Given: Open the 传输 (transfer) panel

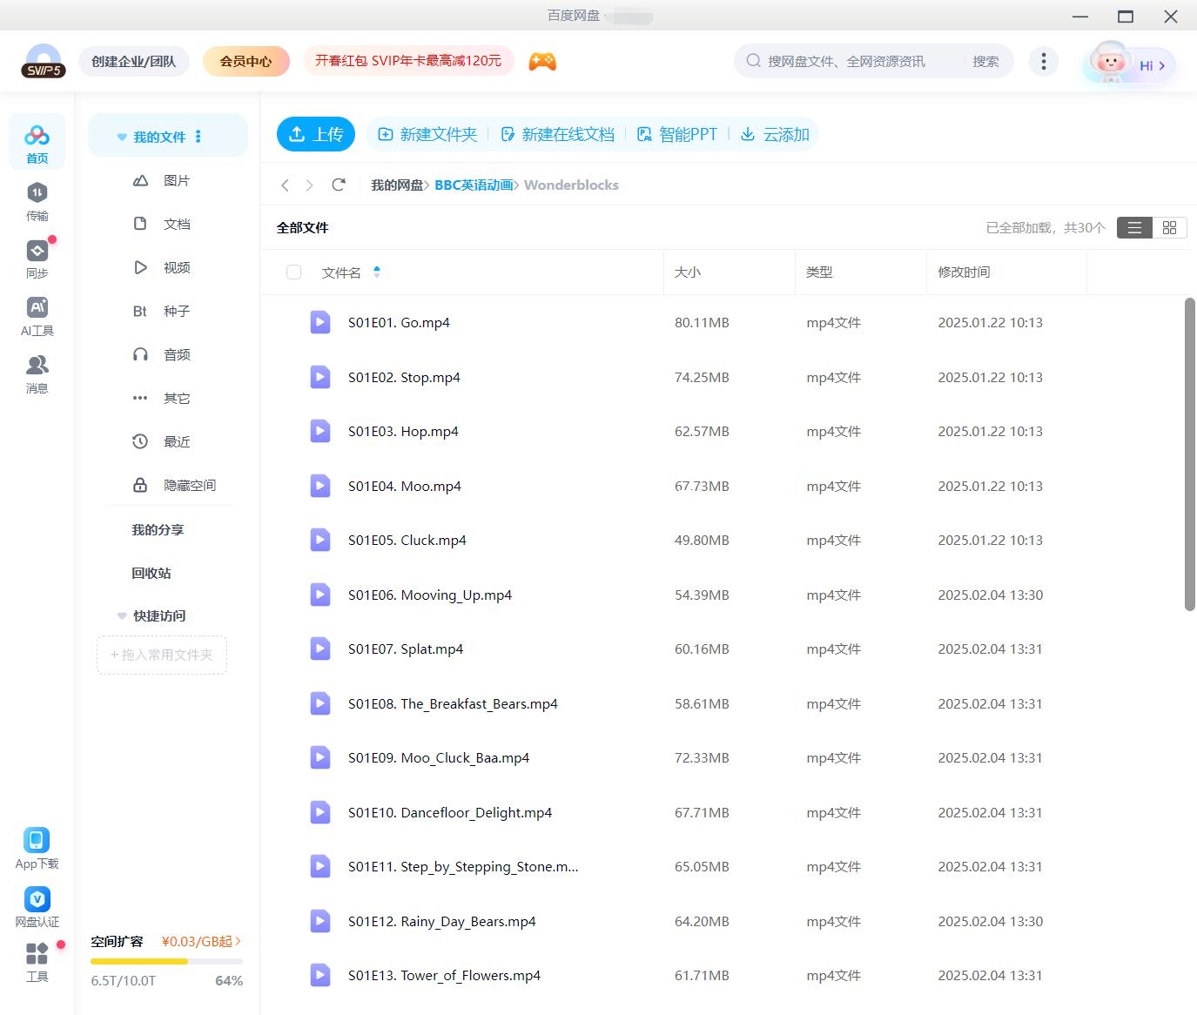Looking at the screenshot, I should pos(37,201).
